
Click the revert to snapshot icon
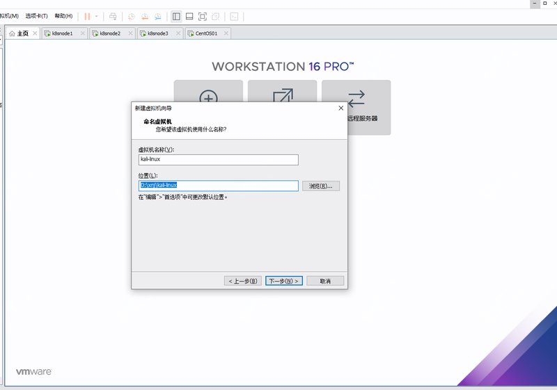(145, 16)
